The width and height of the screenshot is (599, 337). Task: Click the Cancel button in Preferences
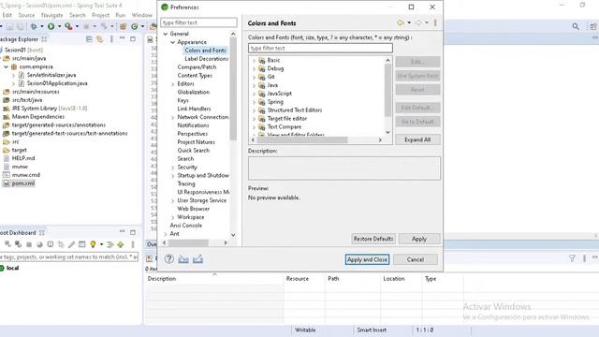point(416,259)
